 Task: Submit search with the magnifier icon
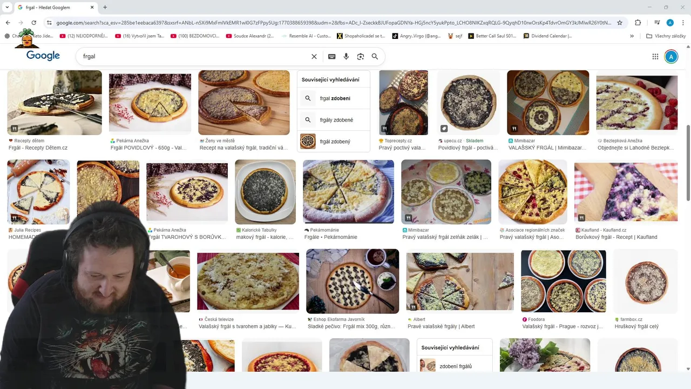tap(375, 56)
